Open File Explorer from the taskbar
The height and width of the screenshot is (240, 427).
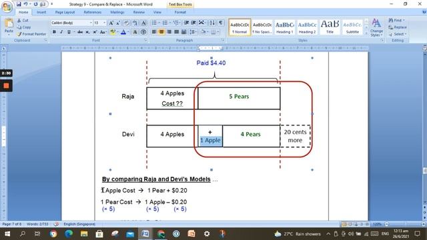tap(84, 234)
